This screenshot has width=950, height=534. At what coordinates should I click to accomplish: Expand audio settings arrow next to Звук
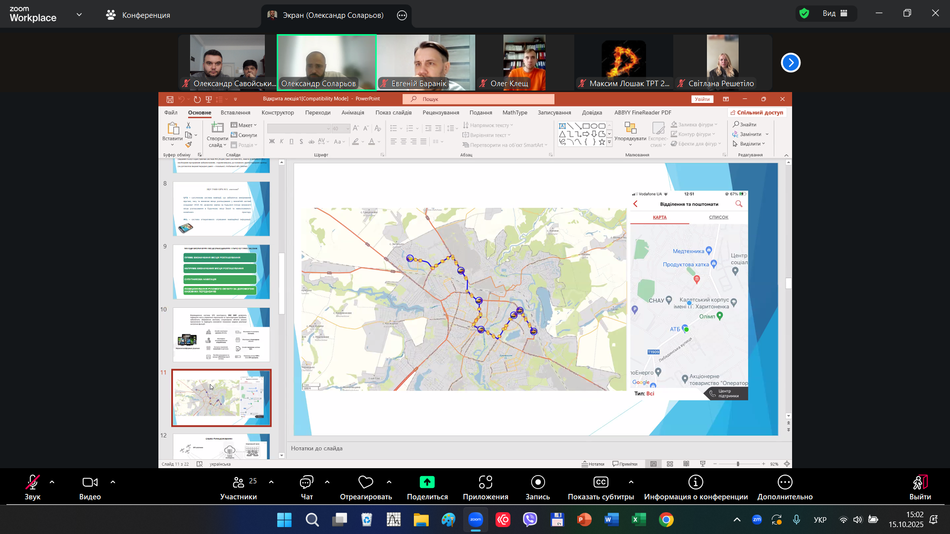(52, 482)
